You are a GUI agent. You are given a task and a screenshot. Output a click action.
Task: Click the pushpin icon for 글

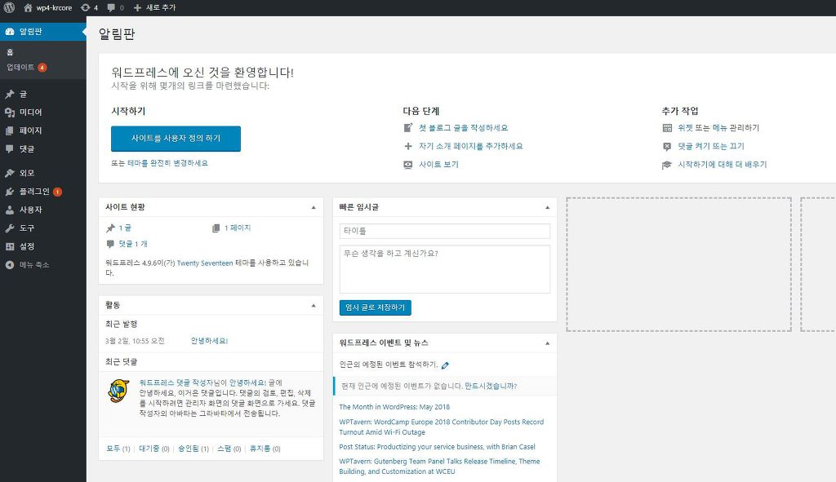click(10, 95)
